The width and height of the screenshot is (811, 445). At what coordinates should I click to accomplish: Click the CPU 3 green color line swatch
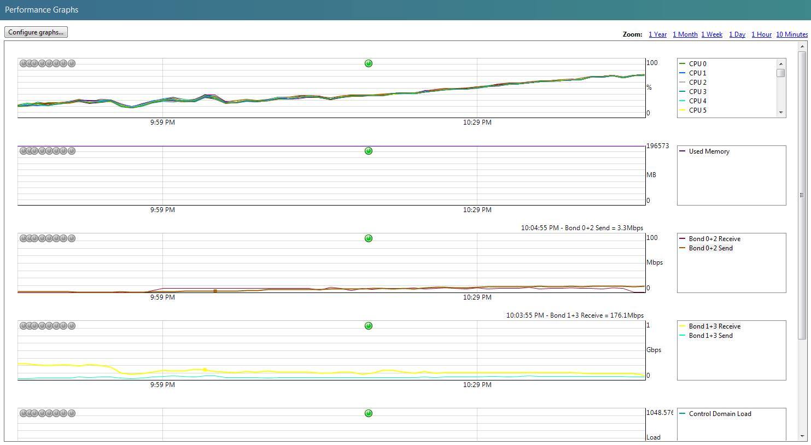[682, 92]
